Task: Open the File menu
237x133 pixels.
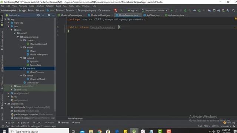Action: tap(3, 6)
